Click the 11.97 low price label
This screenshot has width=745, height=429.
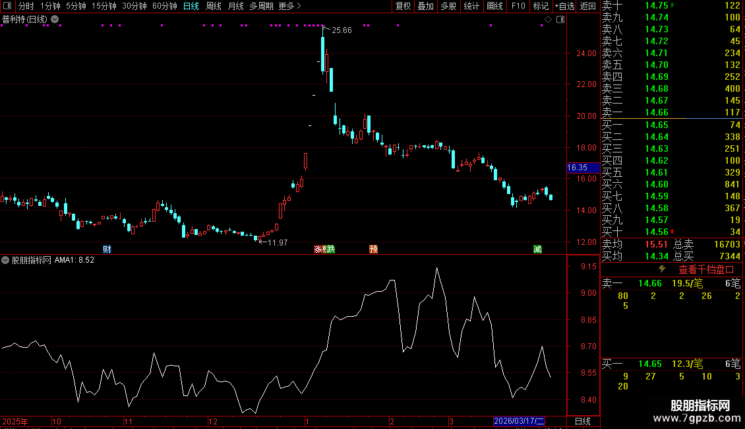(x=278, y=243)
